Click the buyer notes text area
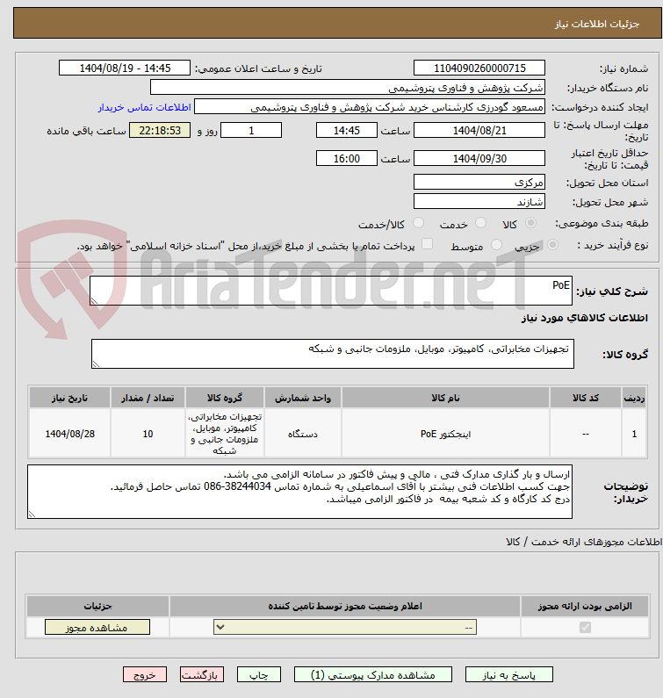 (x=299, y=492)
